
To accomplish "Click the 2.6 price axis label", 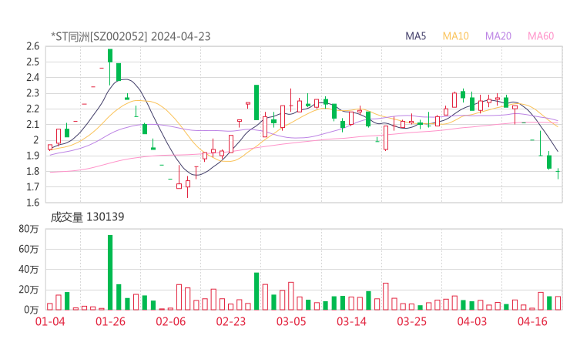I will pyautogui.click(x=32, y=46).
